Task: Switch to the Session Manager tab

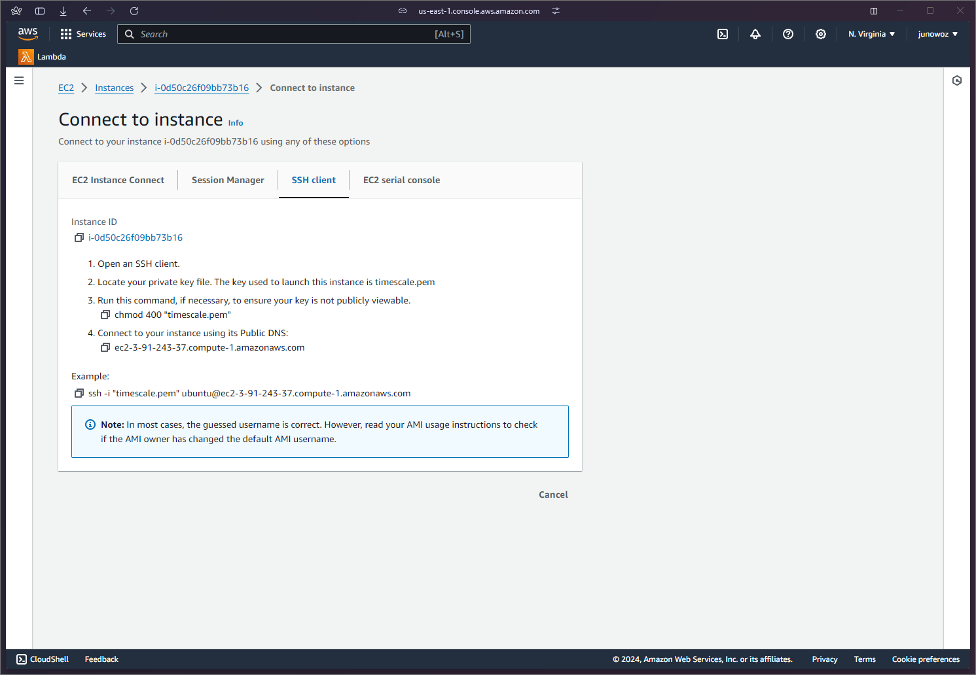Action: click(x=227, y=180)
